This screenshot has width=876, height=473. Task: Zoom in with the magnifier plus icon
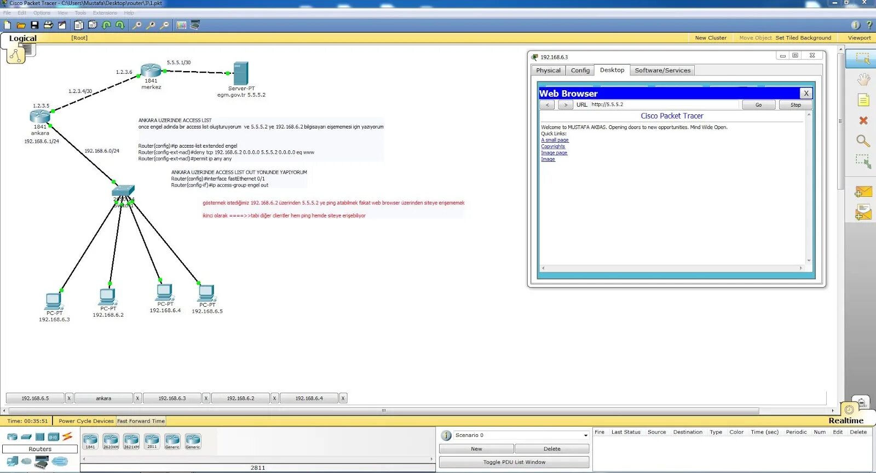point(137,25)
